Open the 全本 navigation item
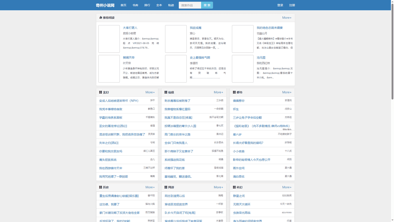Image resolution: width=394 pixels, height=222 pixels. point(159,5)
